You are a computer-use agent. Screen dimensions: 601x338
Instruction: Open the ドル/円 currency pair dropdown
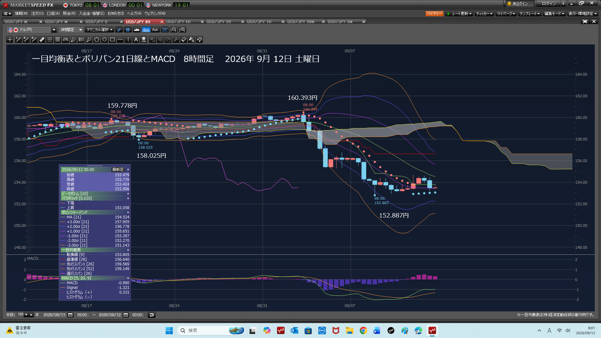tap(54, 30)
